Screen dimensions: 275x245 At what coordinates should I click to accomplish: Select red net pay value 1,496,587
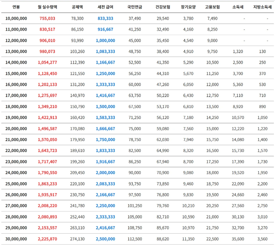[x=48, y=129]
